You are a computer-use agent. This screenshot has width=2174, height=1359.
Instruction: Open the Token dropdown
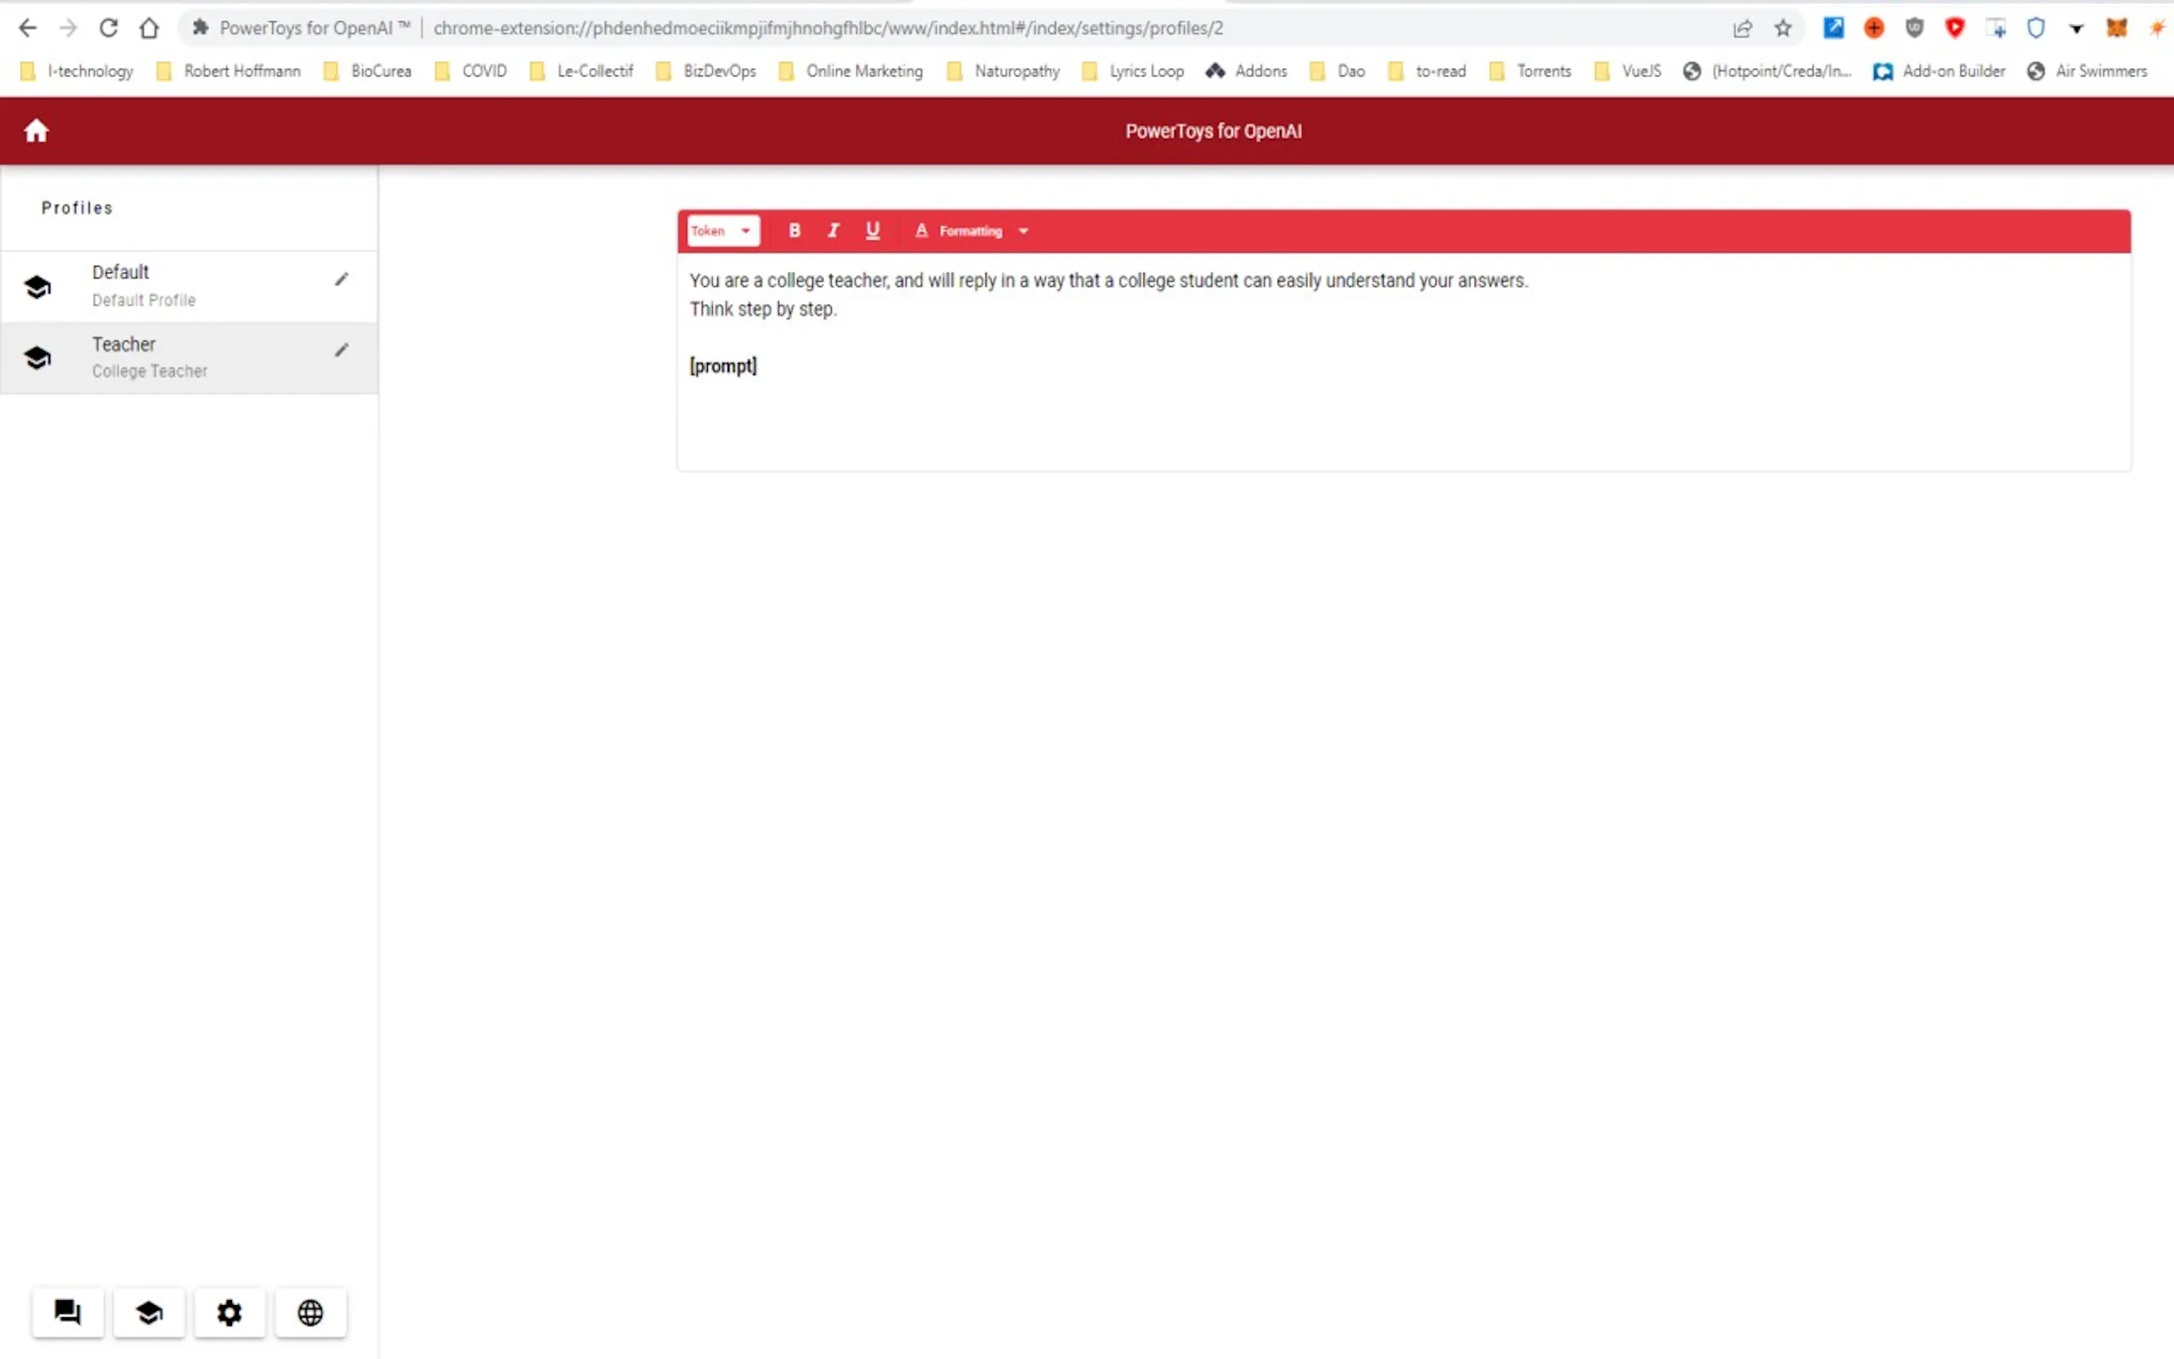tap(722, 231)
